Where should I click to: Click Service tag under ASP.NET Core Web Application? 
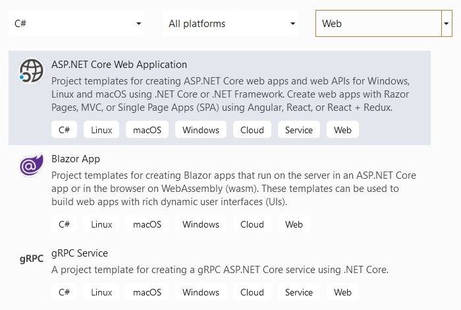click(299, 129)
